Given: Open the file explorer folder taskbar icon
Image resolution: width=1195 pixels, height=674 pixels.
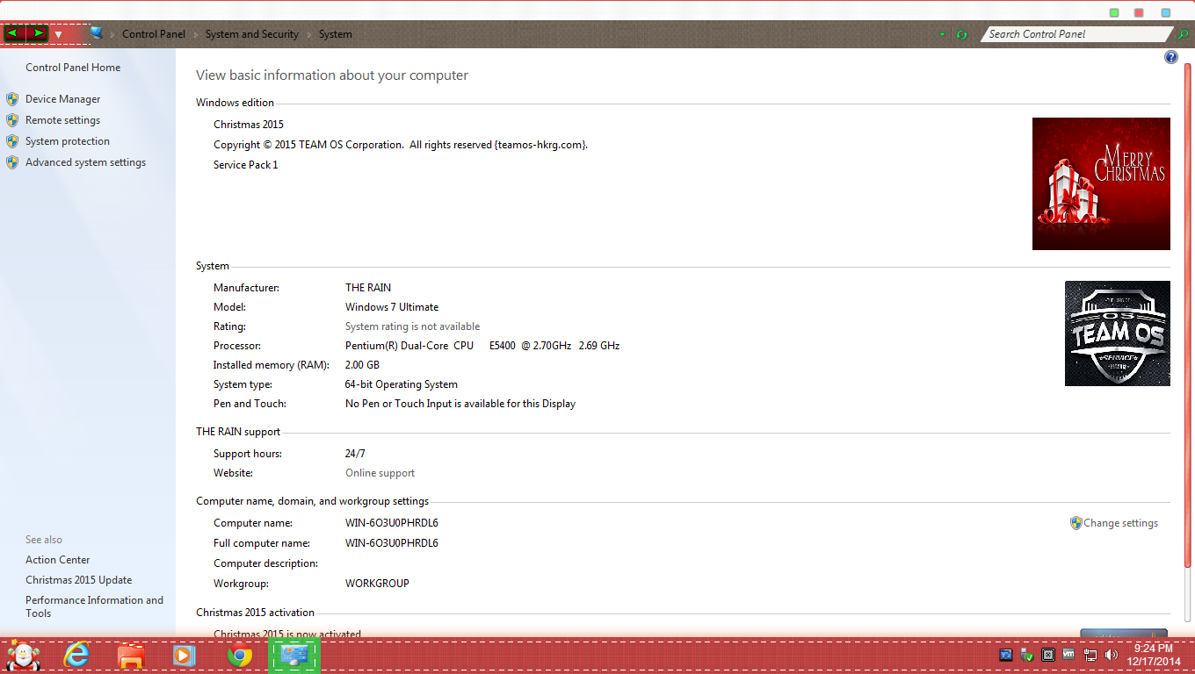Looking at the screenshot, I should (x=131, y=656).
